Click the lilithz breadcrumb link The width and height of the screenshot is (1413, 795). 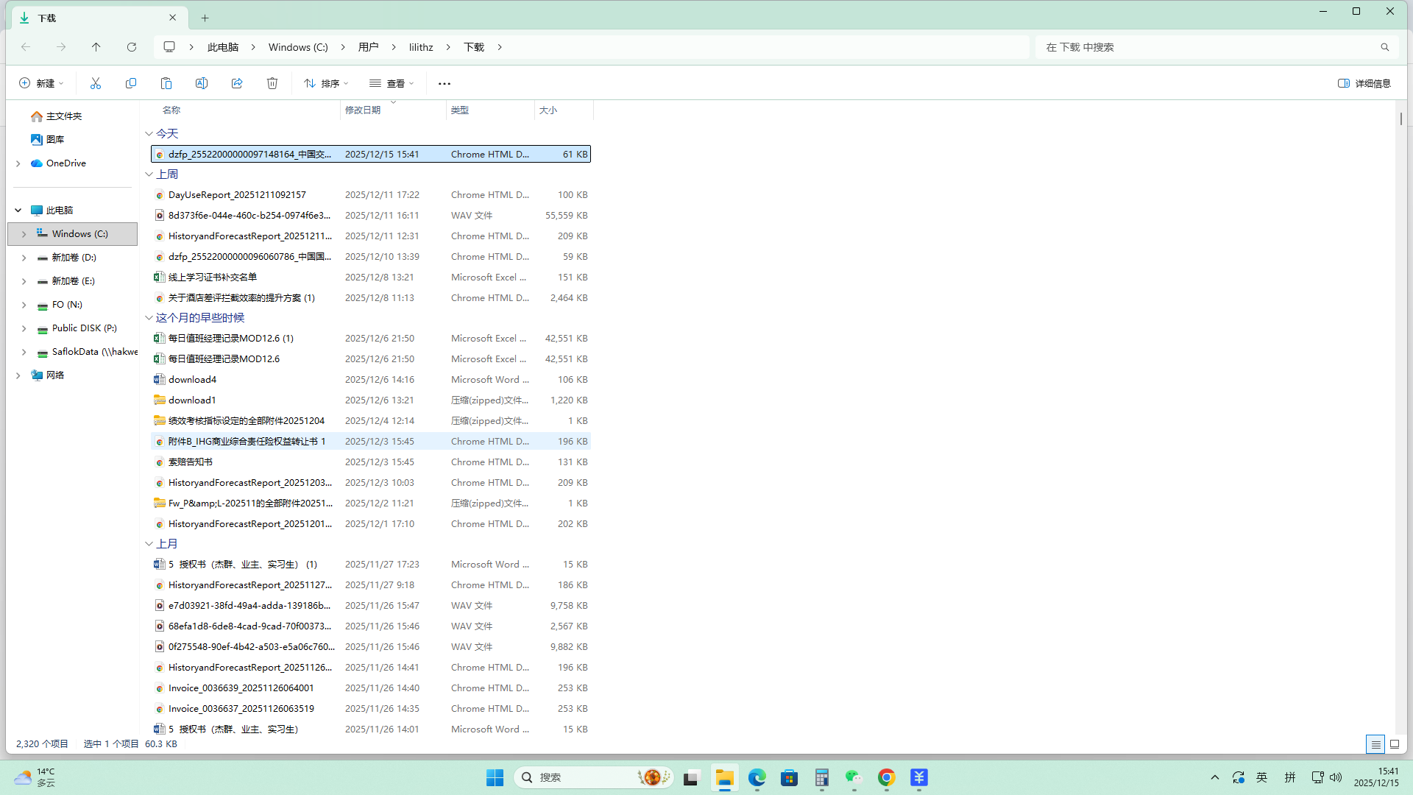click(421, 47)
